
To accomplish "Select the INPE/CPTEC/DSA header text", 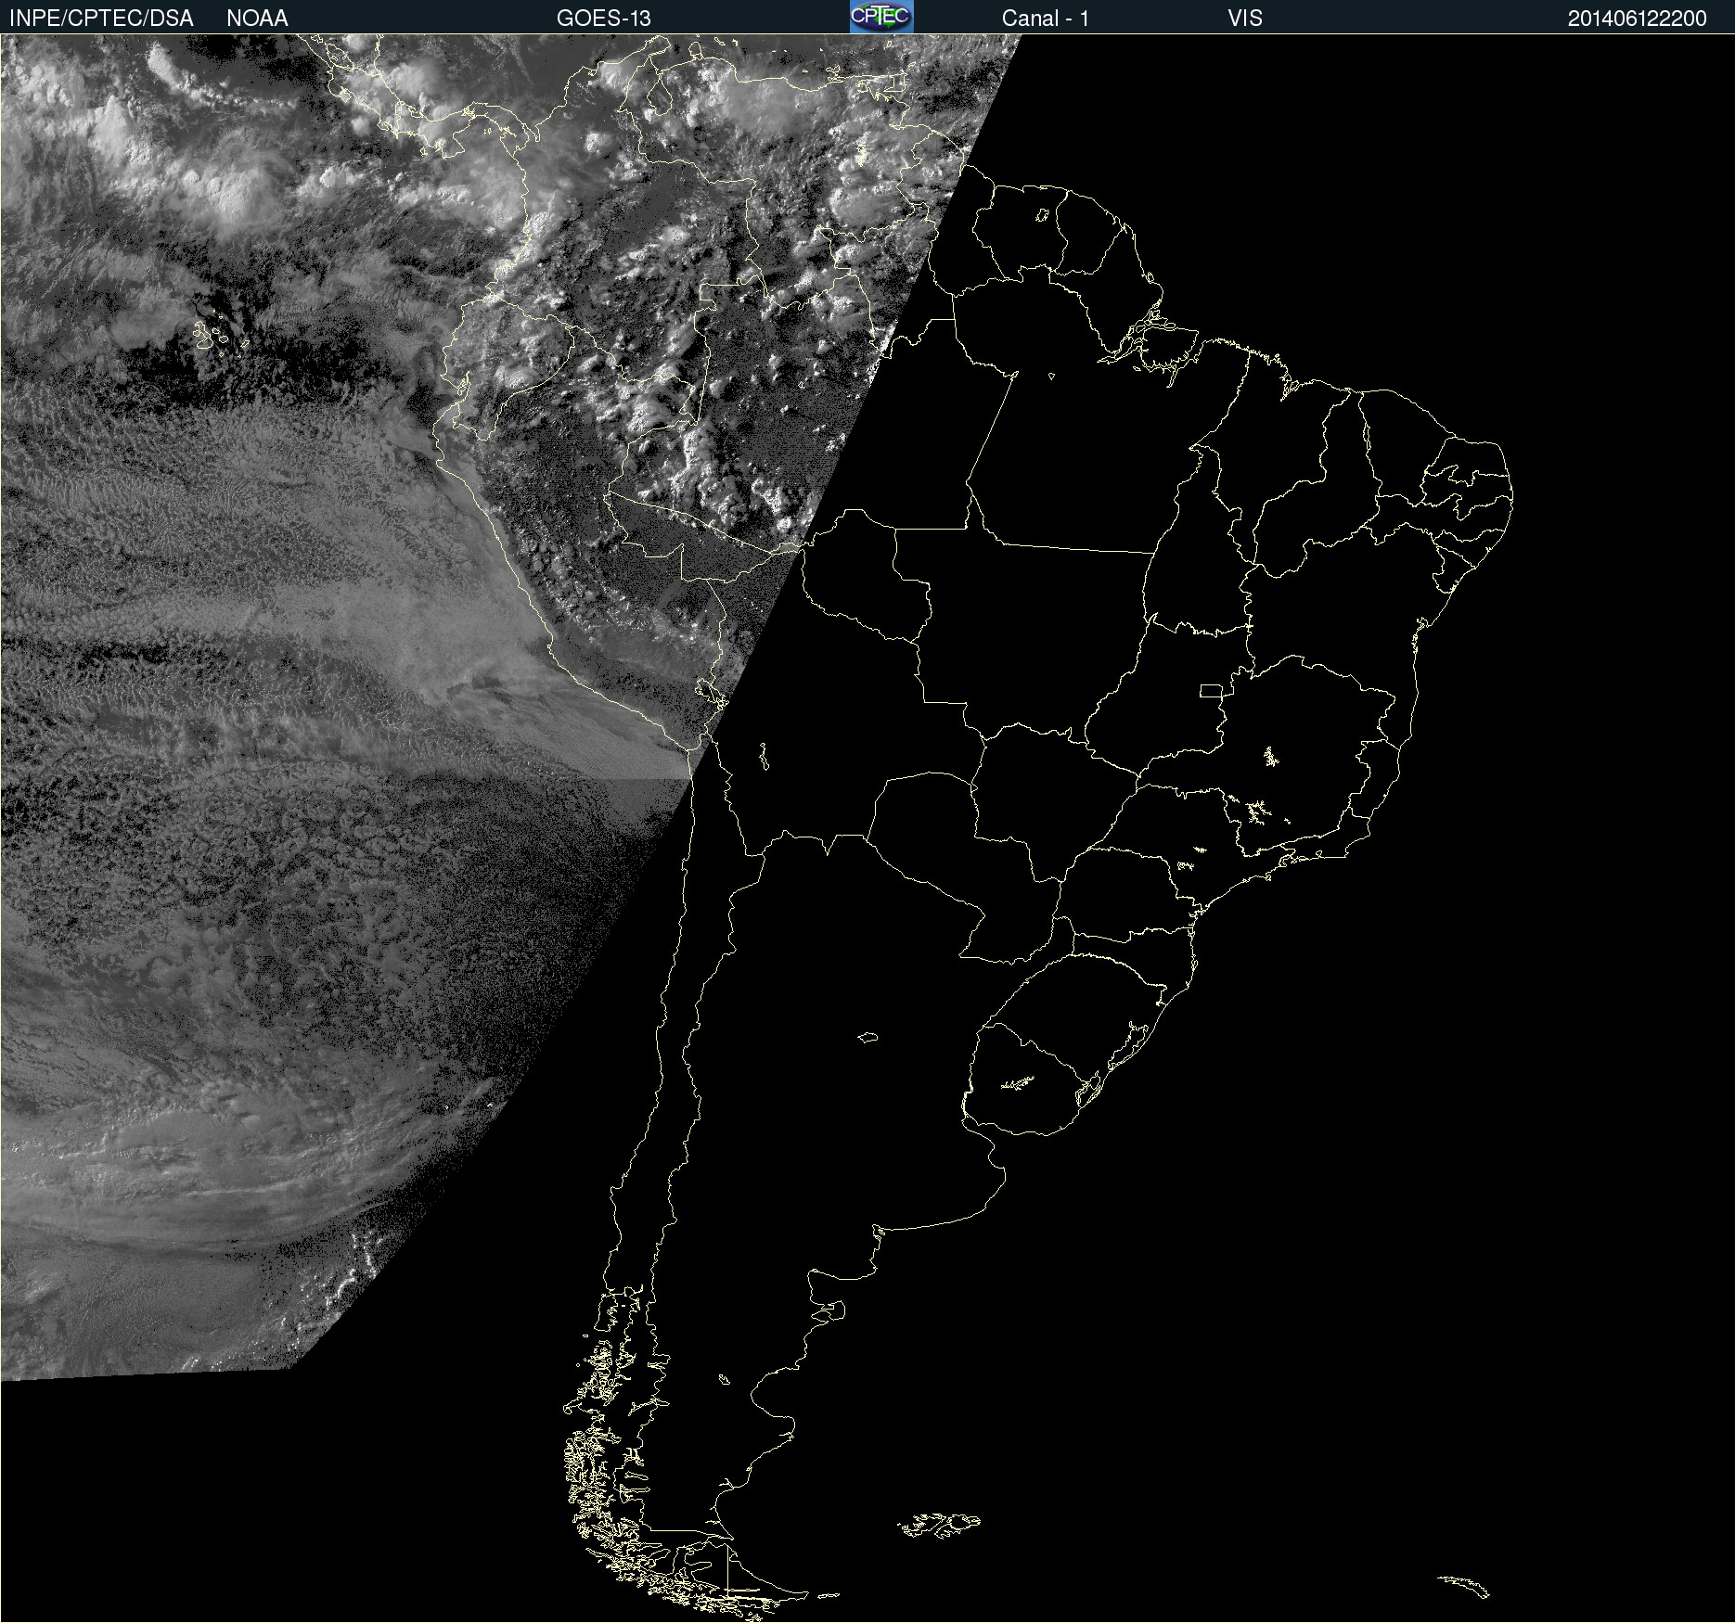I will 101,19.
